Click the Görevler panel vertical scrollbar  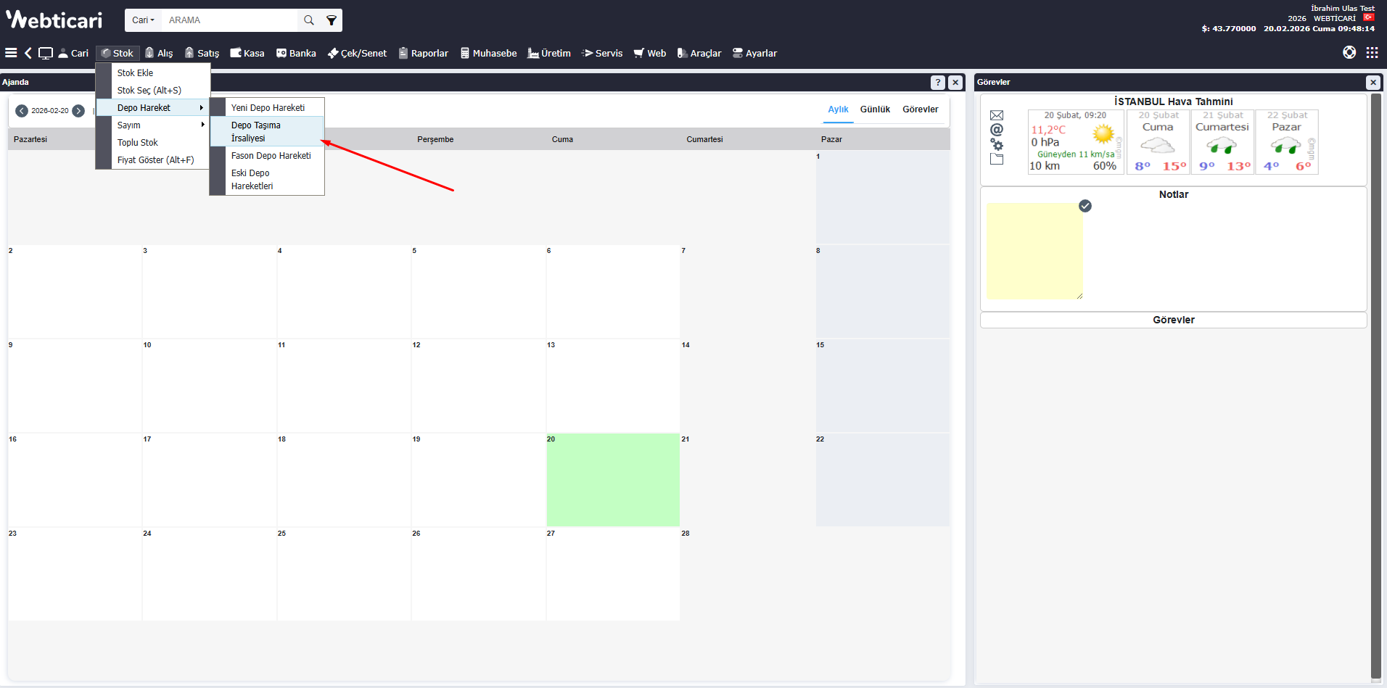[x=1375, y=384]
